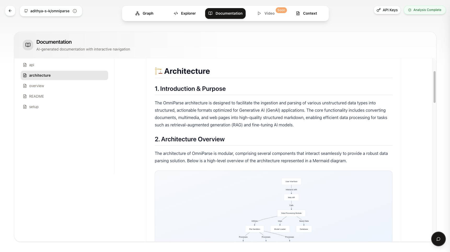Click heading 1. Introduction & Purpose
The width and height of the screenshot is (450, 252).
click(x=190, y=89)
